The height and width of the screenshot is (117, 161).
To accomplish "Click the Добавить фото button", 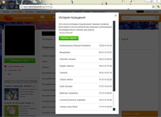I will coord(20,60).
